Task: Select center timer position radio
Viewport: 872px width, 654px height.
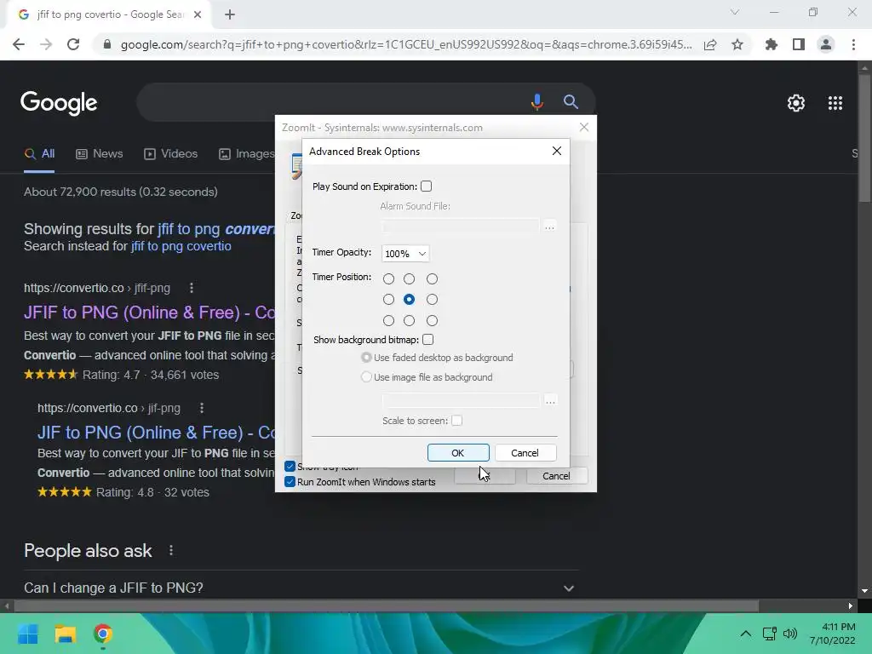Action: 410,299
